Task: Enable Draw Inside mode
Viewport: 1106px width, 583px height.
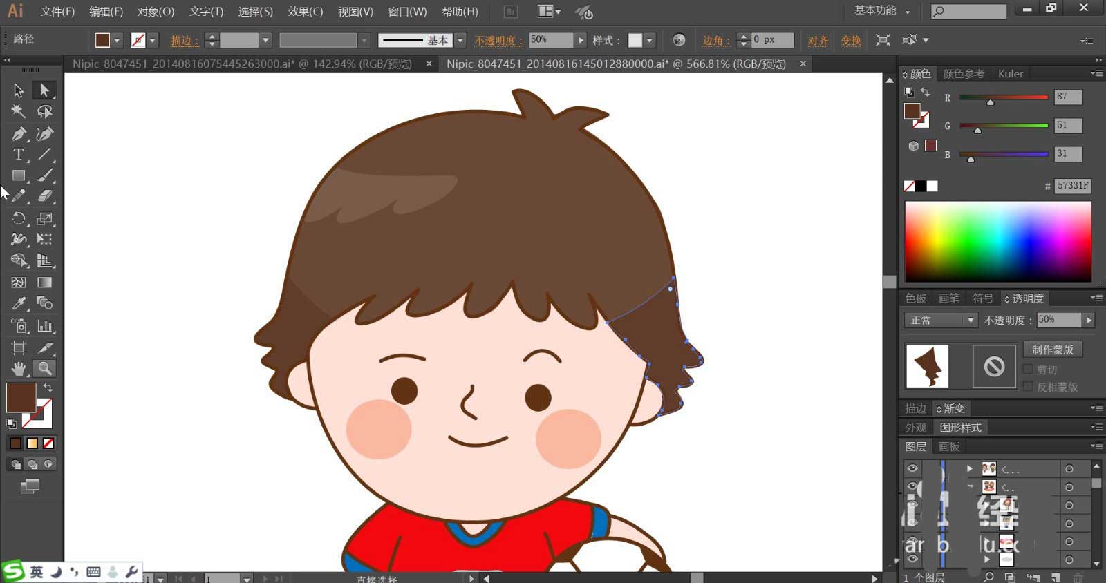Action: [48, 464]
